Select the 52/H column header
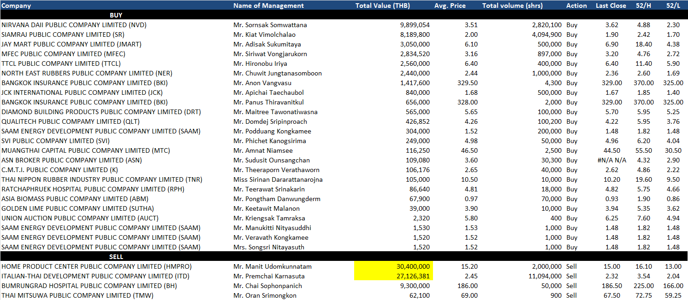 [643, 6]
